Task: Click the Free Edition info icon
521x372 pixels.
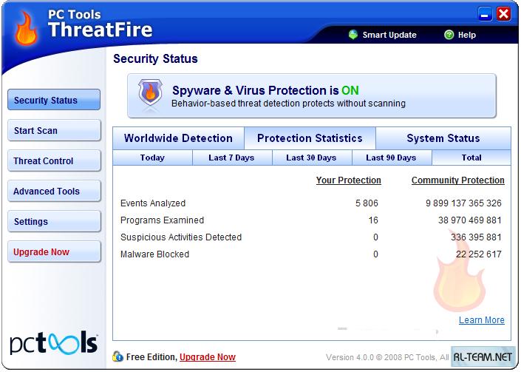Action: coord(118,357)
